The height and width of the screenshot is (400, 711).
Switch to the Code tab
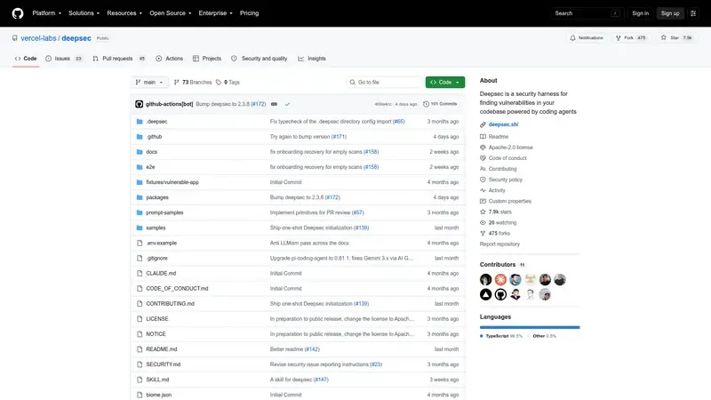pos(26,59)
